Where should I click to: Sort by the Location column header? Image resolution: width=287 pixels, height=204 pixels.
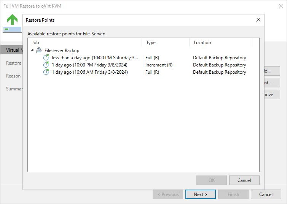point(220,43)
